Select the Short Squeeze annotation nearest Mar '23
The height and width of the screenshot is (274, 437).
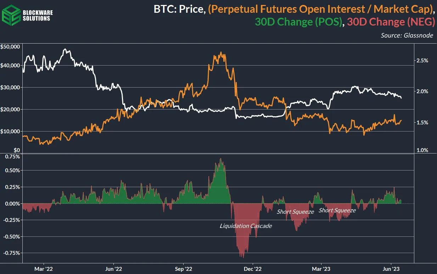[x=337, y=210]
